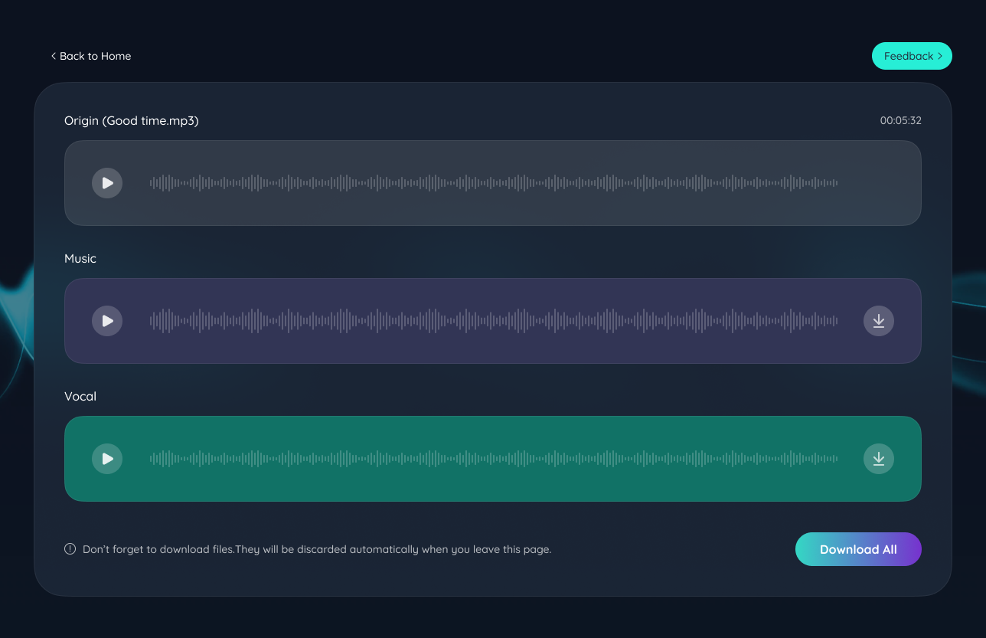
Task: Play the Music track
Action: 107,320
